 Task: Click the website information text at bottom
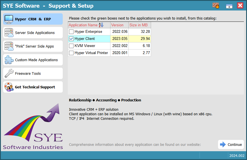click(135, 145)
